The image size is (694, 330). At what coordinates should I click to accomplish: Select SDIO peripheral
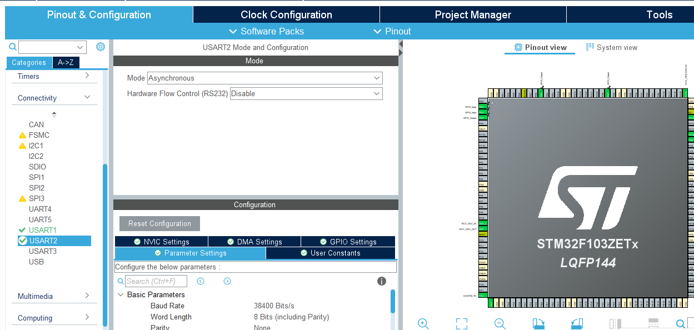click(37, 167)
